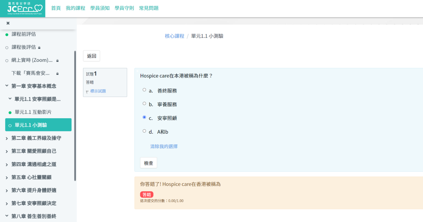Open 常見問題 in top navigation
423x222 pixels.
pos(149,8)
